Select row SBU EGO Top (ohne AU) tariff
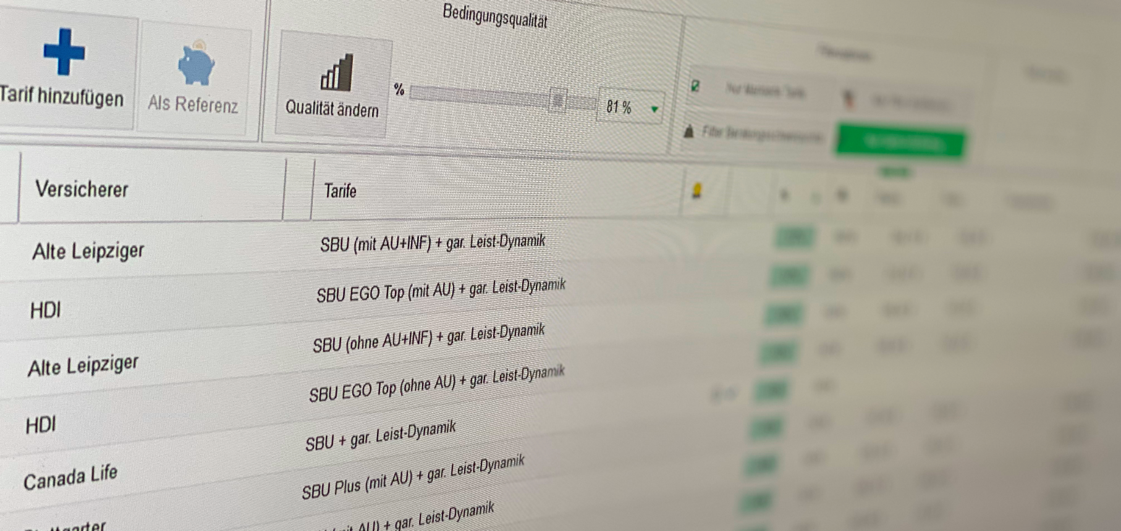 pyautogui.click(x=436, y=384)
